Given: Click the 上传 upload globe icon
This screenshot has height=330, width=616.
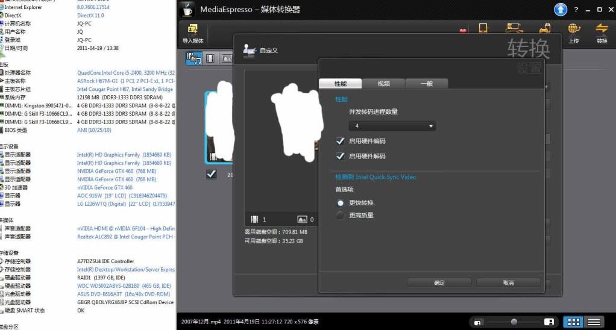Looking at the screenshot, I should (x=573, y=31).
